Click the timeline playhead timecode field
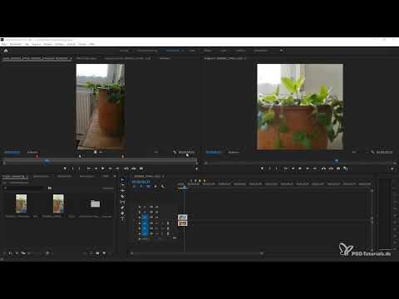The width and height of the screenshot is (399, 299). pyautogui.click(x=141, y=182)
